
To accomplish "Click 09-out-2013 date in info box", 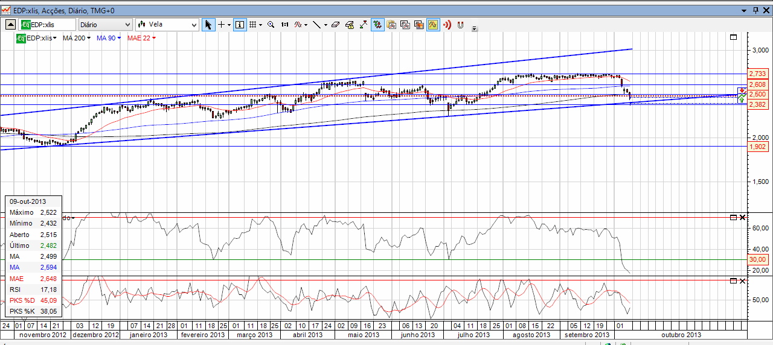I will (x=28, y=201).
